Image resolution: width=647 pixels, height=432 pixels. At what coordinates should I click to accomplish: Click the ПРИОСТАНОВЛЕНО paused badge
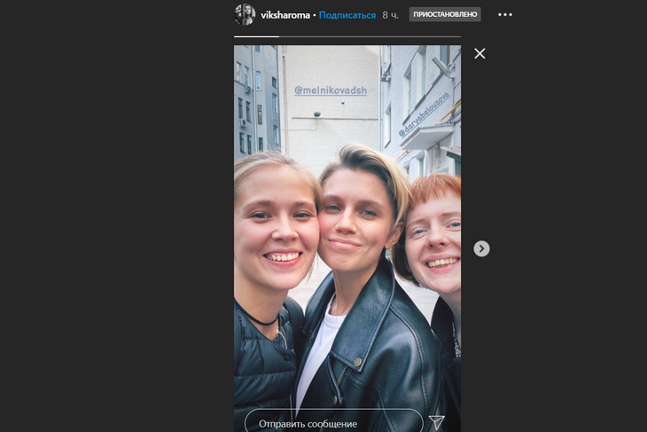tap(445, 15)
